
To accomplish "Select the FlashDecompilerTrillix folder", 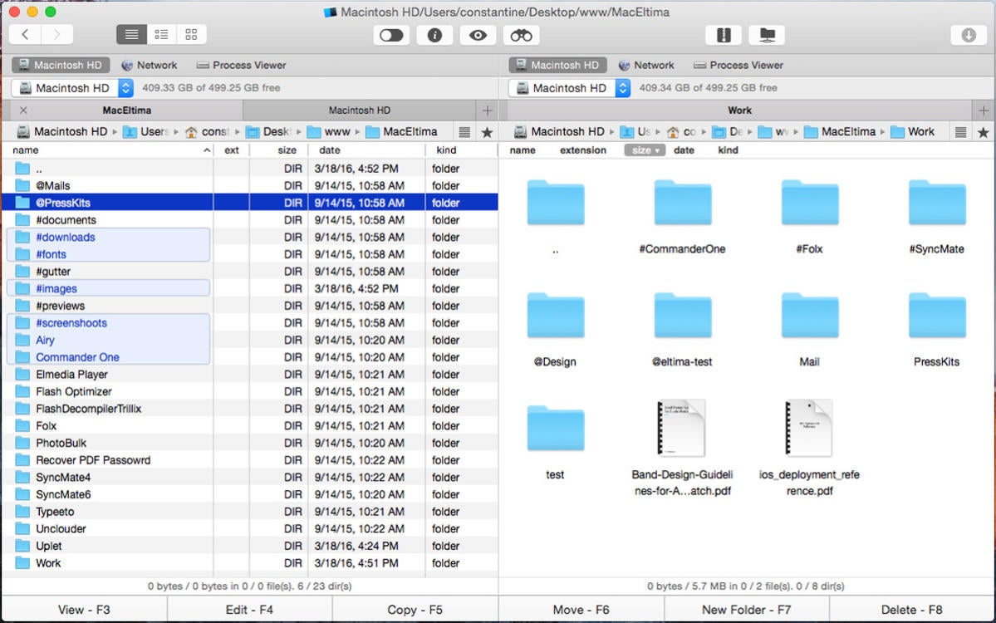I will point(250,409).
